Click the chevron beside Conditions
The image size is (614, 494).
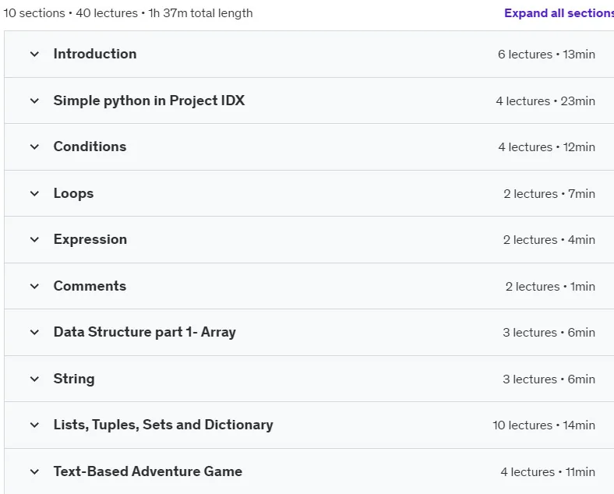click(x=34, y=146)
